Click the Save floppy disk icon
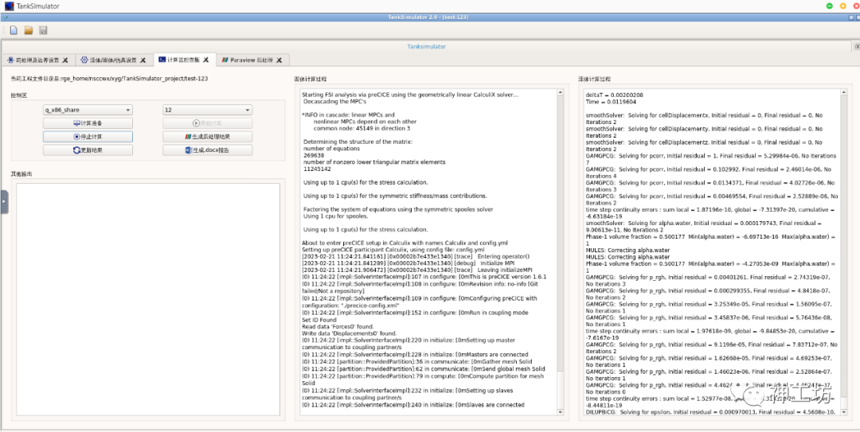 pyautogui.click(x=43, y=30)
